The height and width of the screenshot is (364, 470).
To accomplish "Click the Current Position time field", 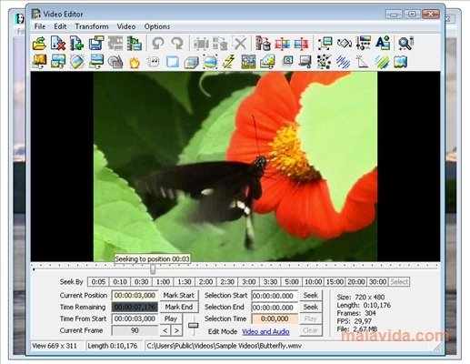I will tap(135, 295).
